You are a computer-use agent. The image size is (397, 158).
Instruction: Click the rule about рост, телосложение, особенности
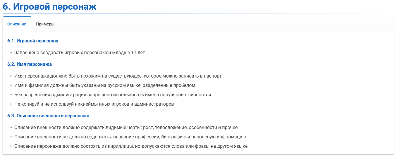126,128
